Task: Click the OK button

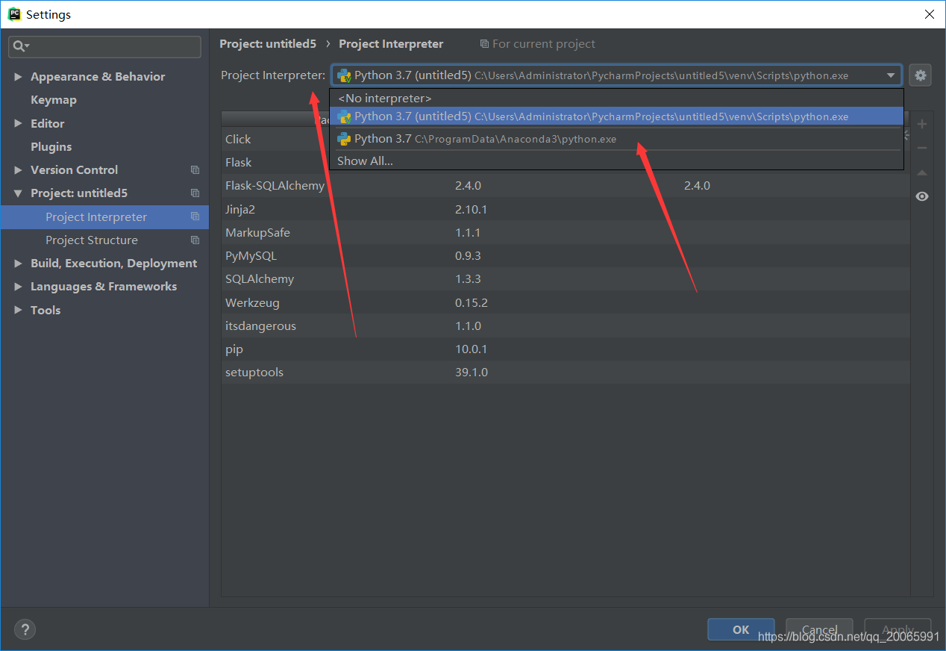Action: tap(741, 629)
